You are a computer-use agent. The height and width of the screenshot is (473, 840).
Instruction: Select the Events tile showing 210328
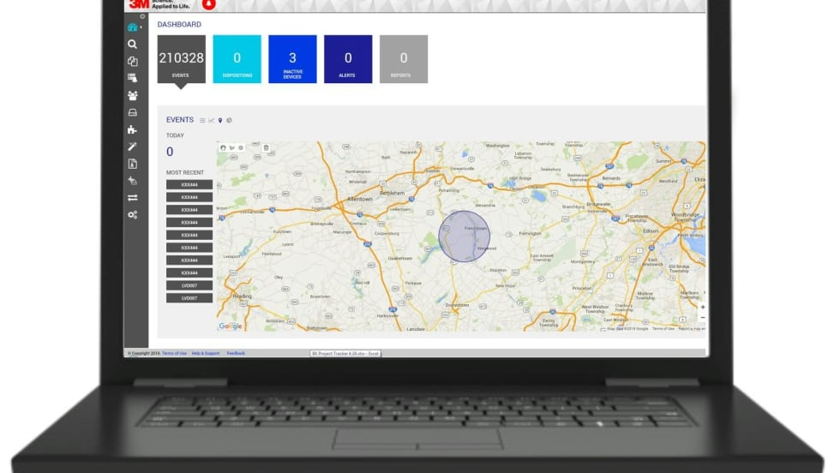[x=181, y=59]
